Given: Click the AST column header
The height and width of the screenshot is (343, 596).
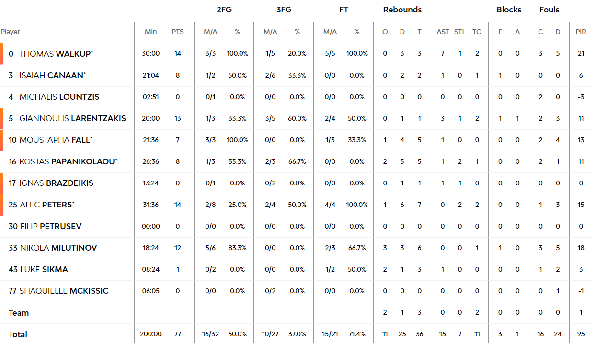Looking at the screenshot, I should click(x=443, y=32).
